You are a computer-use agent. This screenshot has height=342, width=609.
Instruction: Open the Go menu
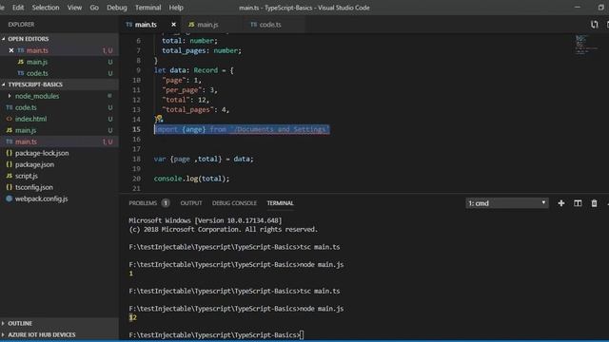click(x=94, y=8)
